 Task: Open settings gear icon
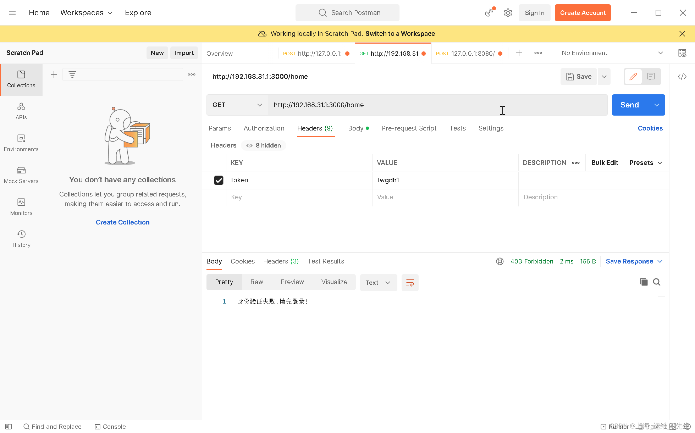508,13
